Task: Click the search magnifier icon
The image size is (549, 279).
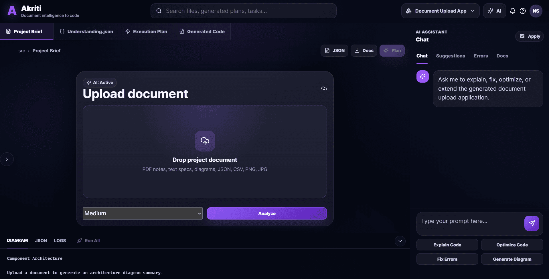Action: tap(159, 11)
